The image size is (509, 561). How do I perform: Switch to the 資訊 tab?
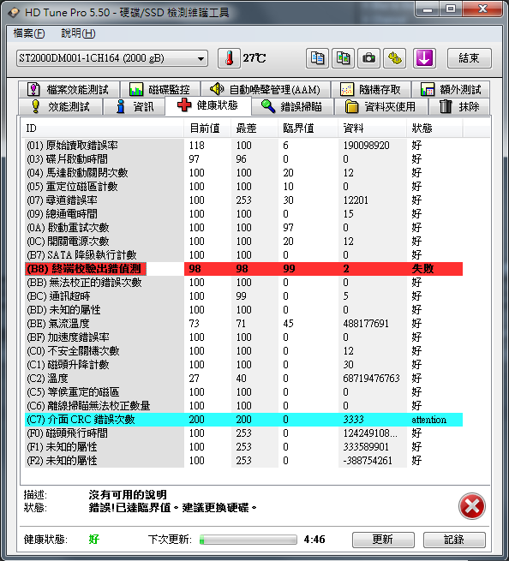tap(135, 106)
